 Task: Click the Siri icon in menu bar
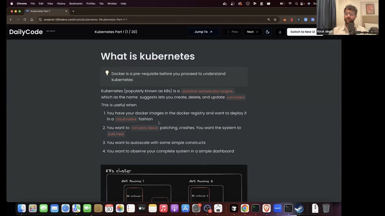point(309,4)
